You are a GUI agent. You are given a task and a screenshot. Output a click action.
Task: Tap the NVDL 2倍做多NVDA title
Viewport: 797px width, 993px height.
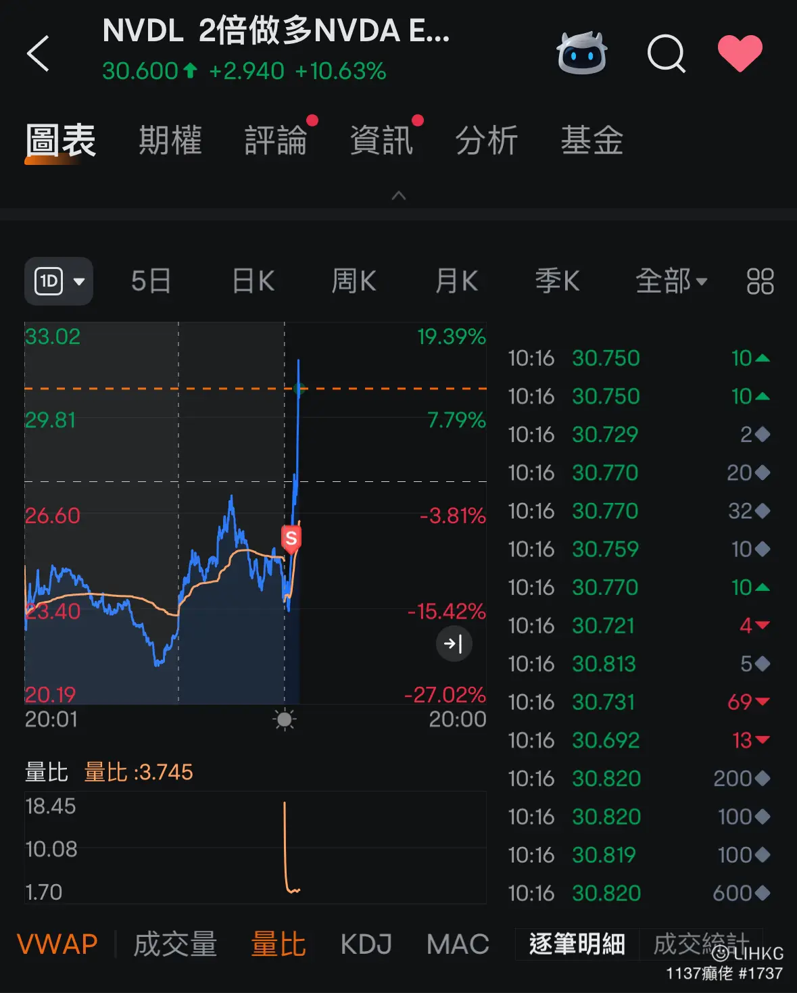click(x=276, y=31)
